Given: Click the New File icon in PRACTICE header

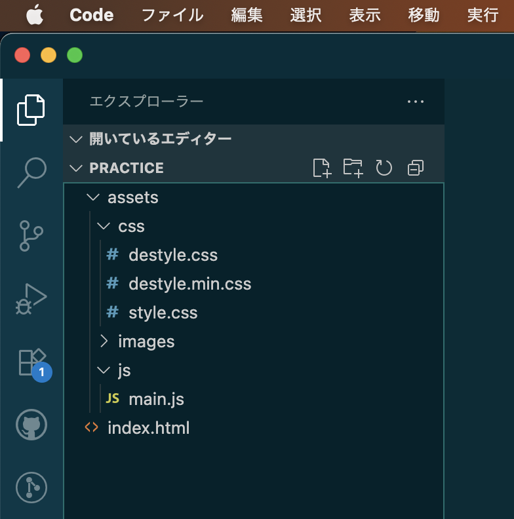Looking at the screenshot, I should click(x=322, y=168).
